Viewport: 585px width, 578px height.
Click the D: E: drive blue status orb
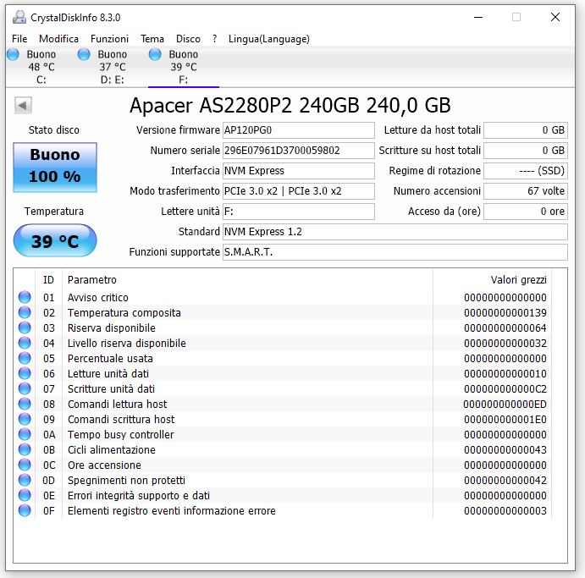84,54
